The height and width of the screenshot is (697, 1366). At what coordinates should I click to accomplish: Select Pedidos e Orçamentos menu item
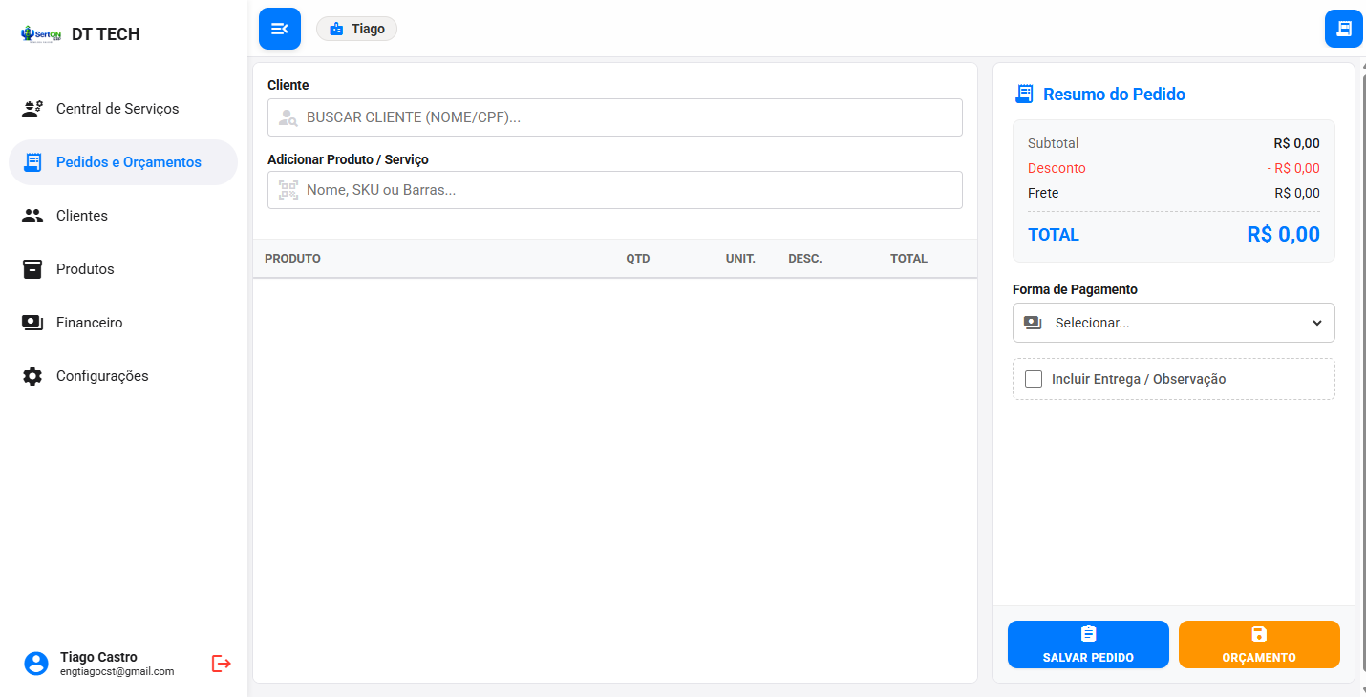click(x=123, y=162)
